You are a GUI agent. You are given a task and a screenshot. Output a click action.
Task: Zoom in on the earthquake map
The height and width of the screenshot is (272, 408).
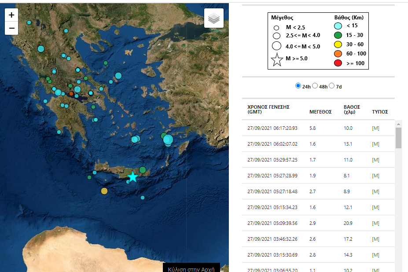[x=11, y=15]
